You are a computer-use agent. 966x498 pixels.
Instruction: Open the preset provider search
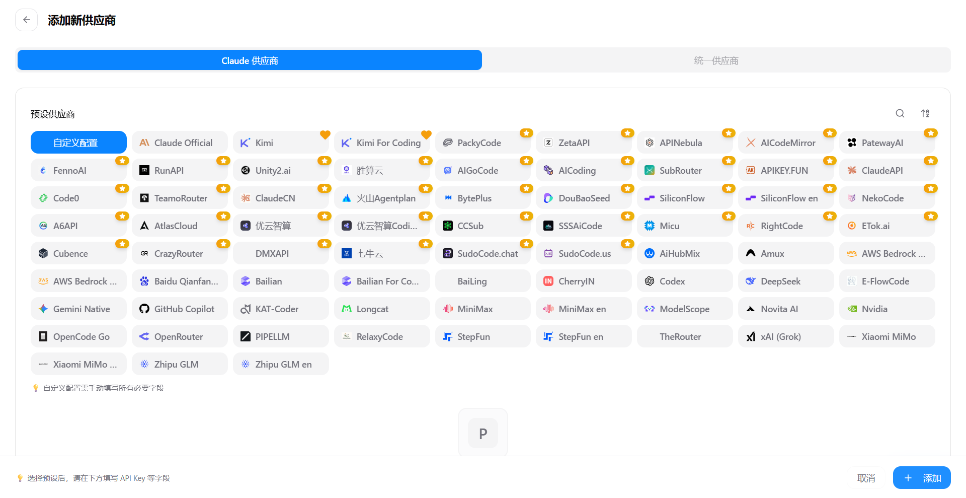click(900, 114)
